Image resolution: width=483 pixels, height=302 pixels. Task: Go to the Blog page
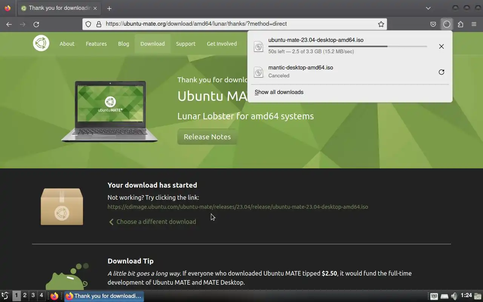point(123,44)
